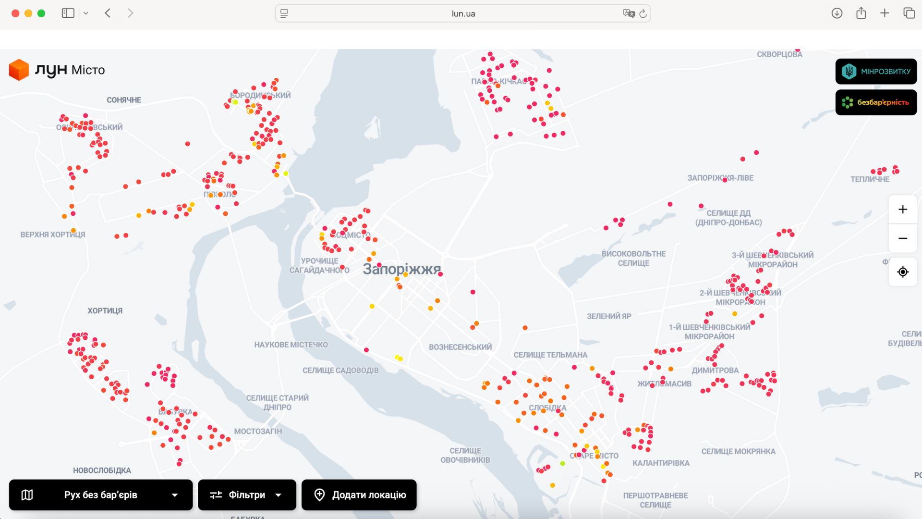Toggle the Safari sidebar icon
This screenshot has height=519, width=922.
click(68, 13)
